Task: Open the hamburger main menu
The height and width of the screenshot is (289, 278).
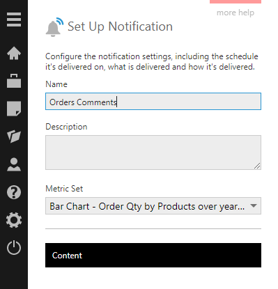Action: (14, 19)
